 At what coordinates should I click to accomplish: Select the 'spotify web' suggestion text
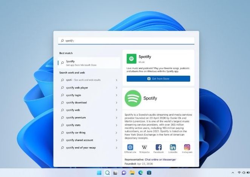tap(73, 110)
